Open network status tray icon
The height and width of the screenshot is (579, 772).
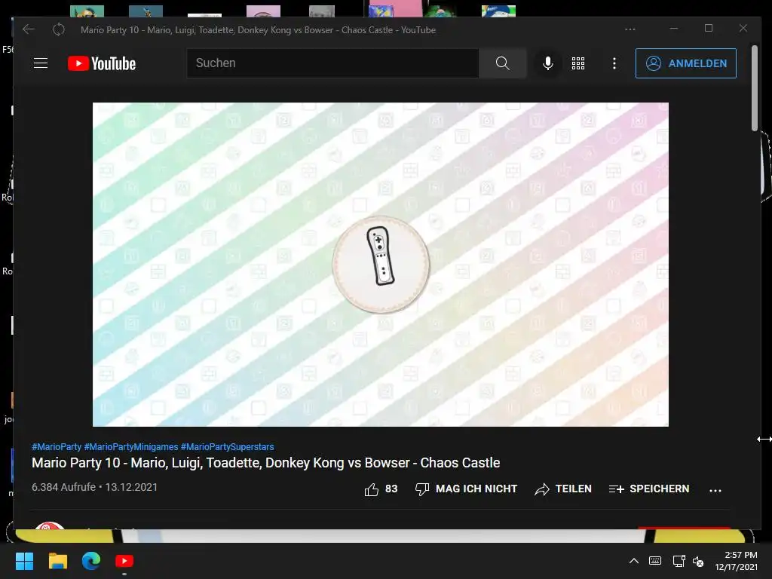tap(679, 561)
